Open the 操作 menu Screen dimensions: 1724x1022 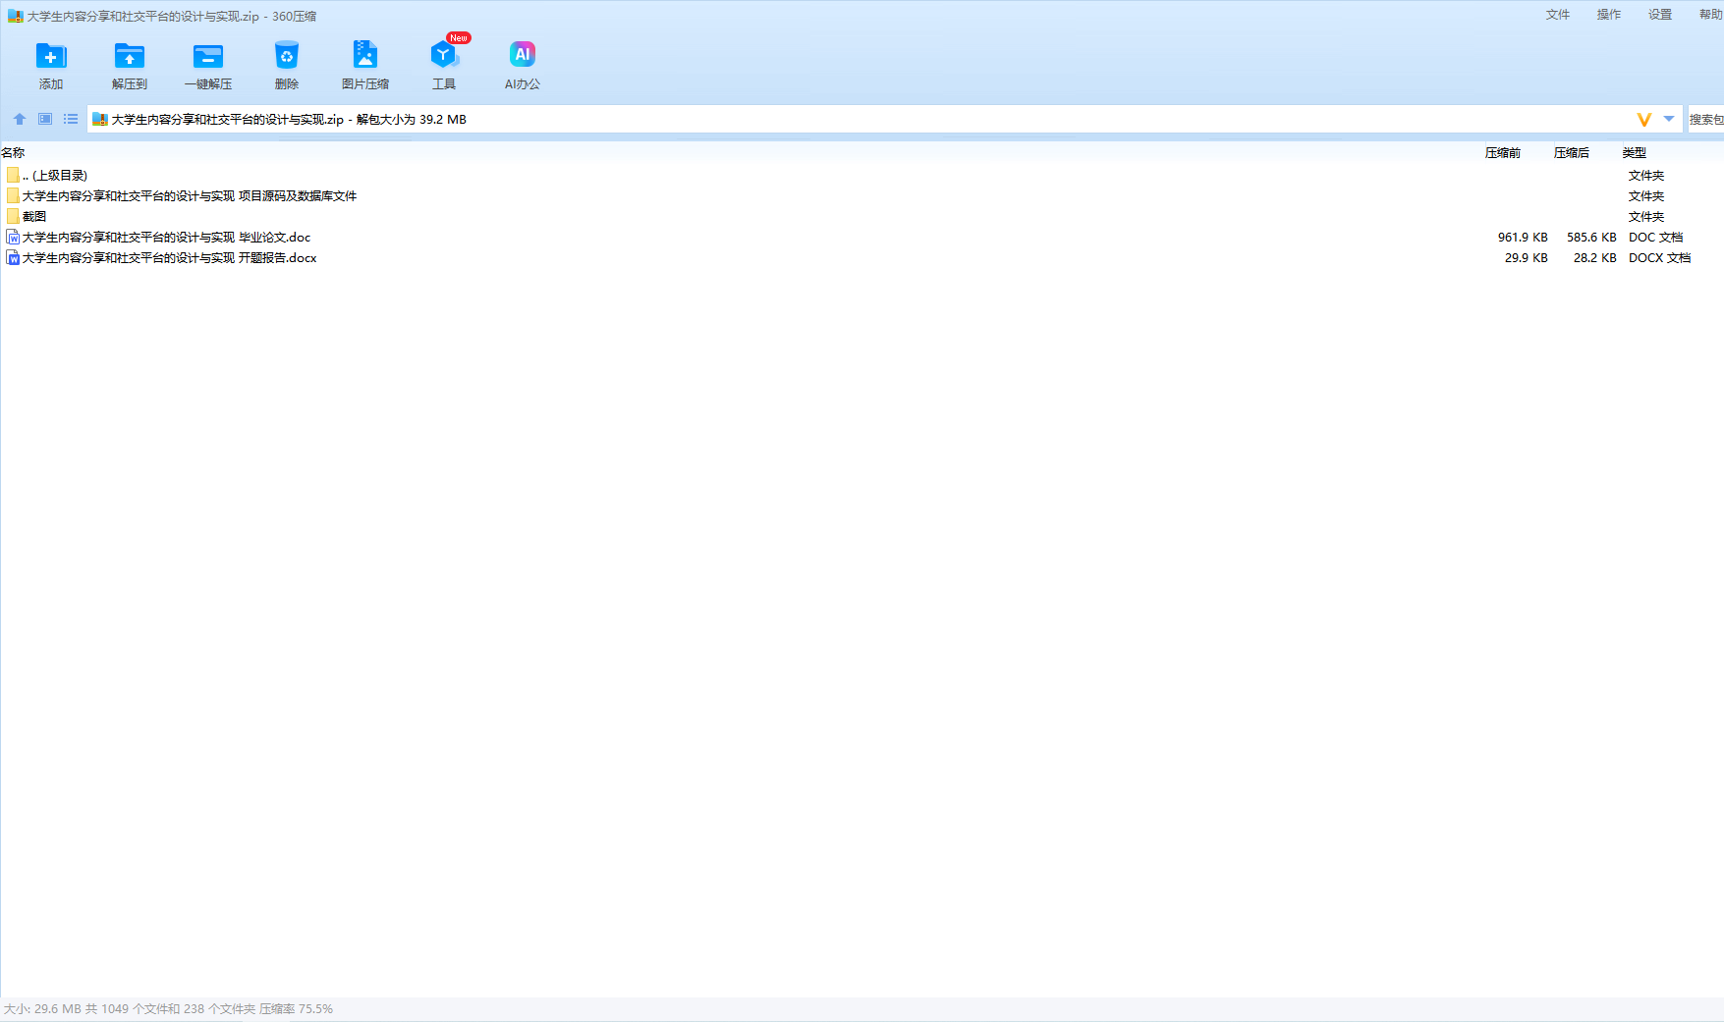[1609, 15]
